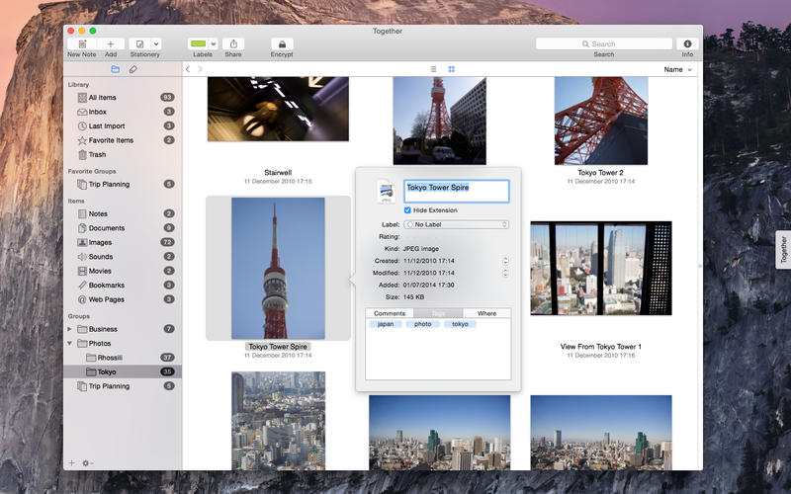This screenshot has width=791, height=494.
Task: Open the No Label dropdown
Action: point(456,224)
